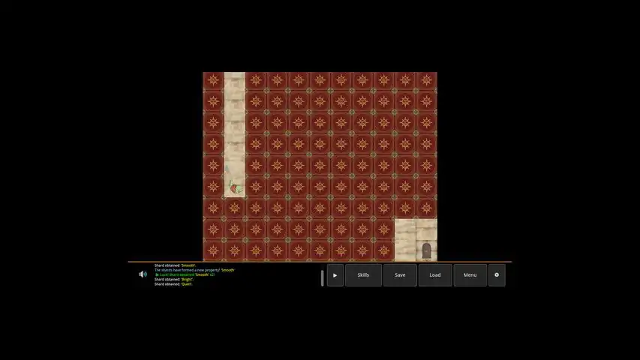Click the message log scrollbar
The height and width of the screenshot is (360, 640).
point(323,277)
